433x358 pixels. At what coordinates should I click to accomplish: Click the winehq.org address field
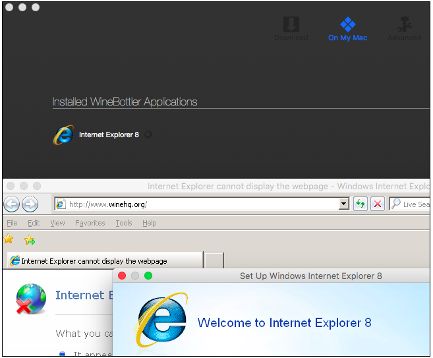198,204
